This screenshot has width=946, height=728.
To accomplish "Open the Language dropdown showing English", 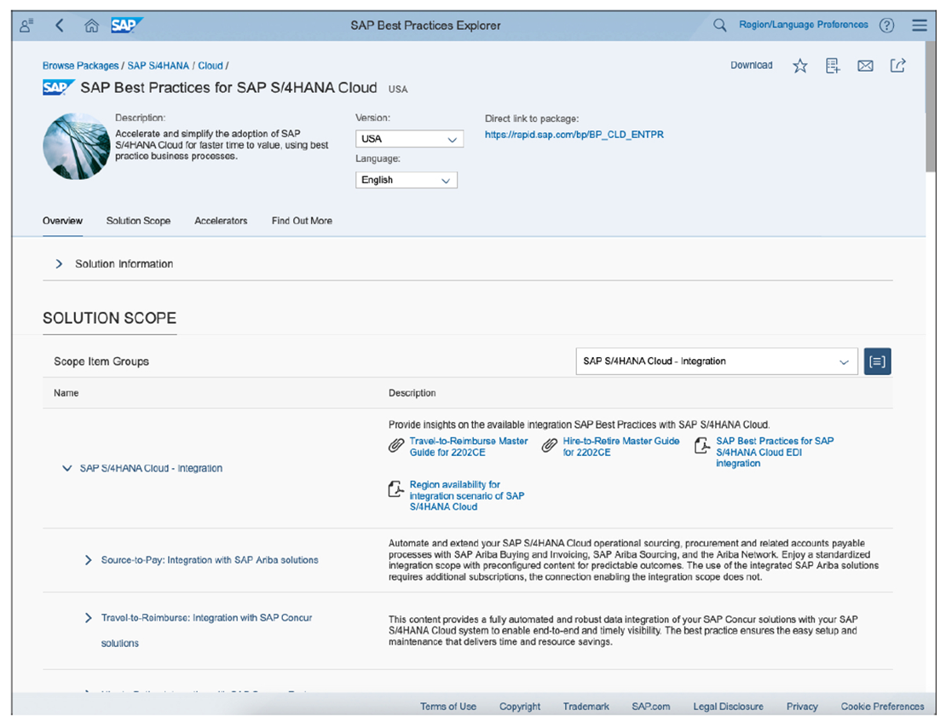I will tap(407, 180).
